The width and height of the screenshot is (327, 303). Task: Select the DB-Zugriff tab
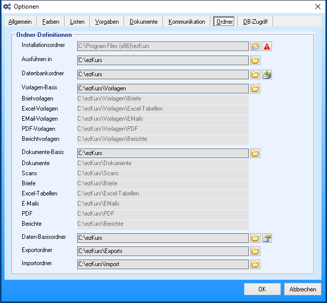coord(255,22)
